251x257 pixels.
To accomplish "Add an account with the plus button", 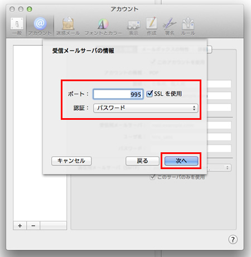I will [x=20, y=226].
